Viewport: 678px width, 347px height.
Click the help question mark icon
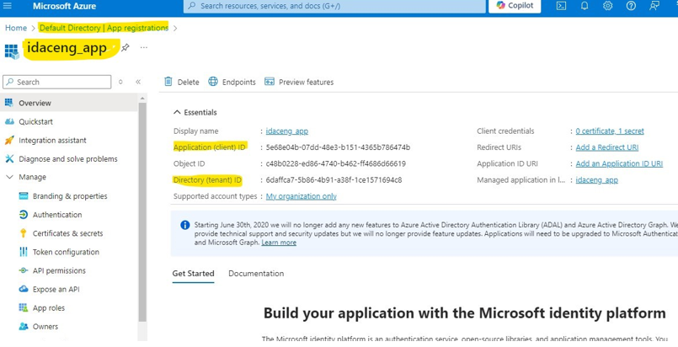pos(631,6)
